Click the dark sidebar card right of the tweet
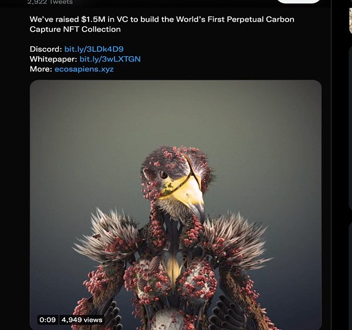The width and height of the screenshot is (352, 330). coord(350,128)
